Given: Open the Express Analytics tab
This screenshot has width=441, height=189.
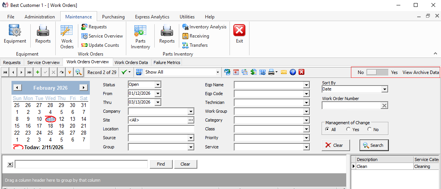Looking at the screenshot, I should [x=152, y=17].
